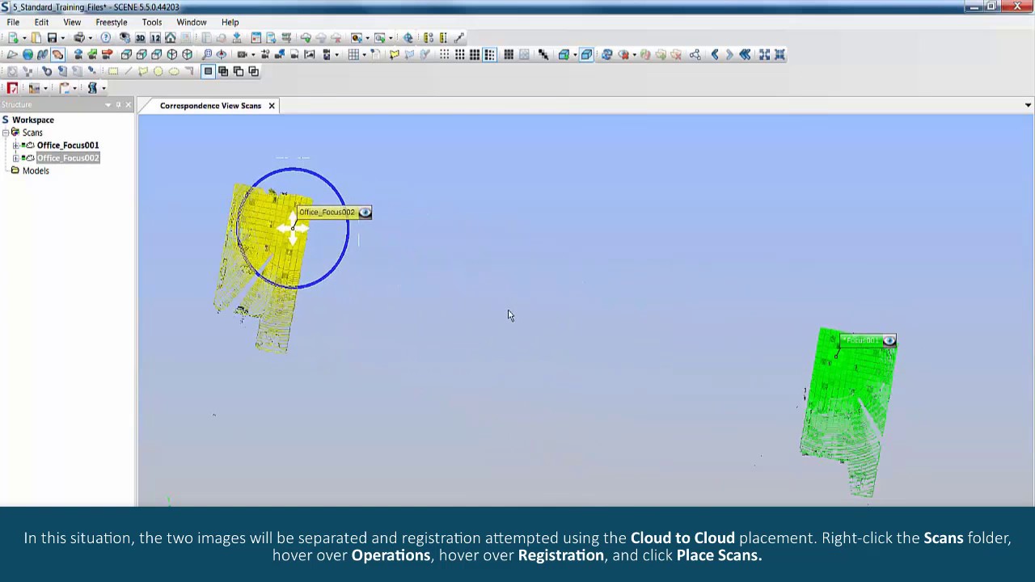
Task: Open the Window menu
Action: click(192, 23)
